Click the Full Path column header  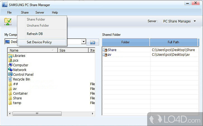click(x=173, y=42)
